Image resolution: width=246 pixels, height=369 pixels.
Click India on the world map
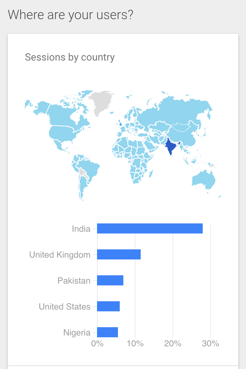click(x=171, y=146)
